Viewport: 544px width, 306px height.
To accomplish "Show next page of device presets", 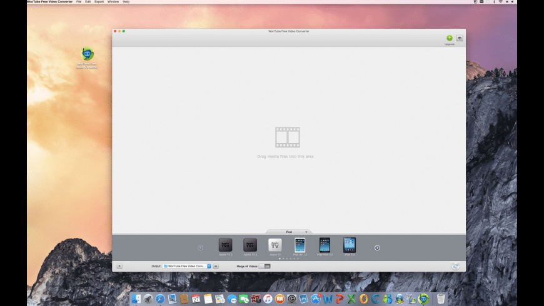I will pyautogui.click(x=377, y=248).
